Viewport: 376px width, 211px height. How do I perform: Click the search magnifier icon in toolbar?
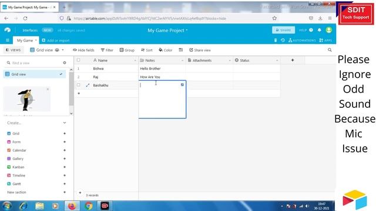[x=330, y=50]
